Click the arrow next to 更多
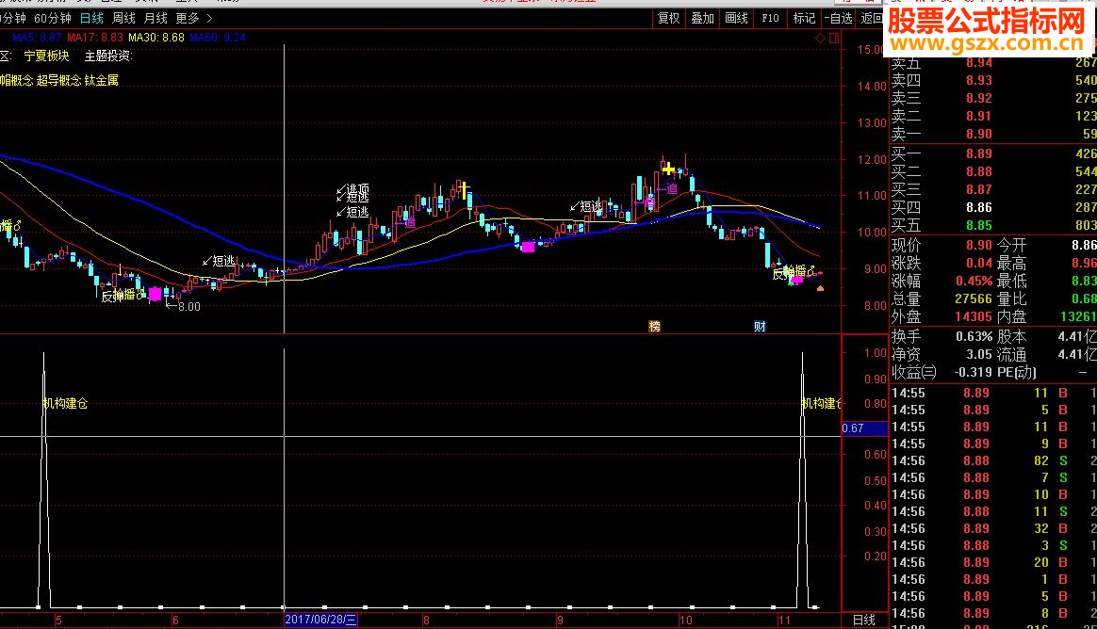 coord(209,18)
